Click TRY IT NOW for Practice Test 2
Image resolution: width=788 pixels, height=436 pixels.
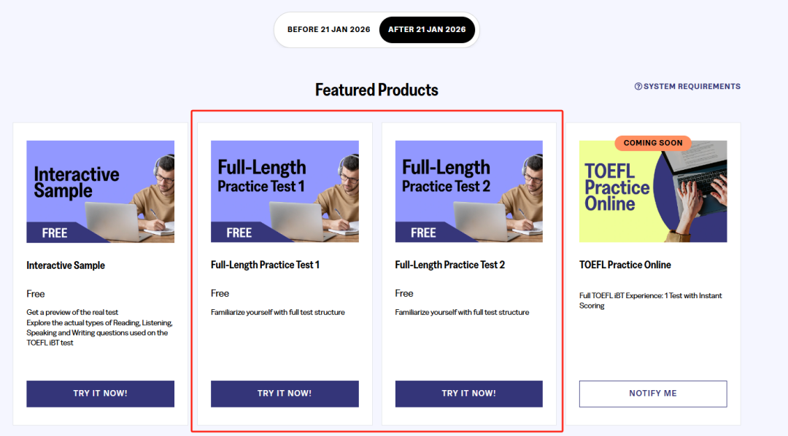pos(469,393)
